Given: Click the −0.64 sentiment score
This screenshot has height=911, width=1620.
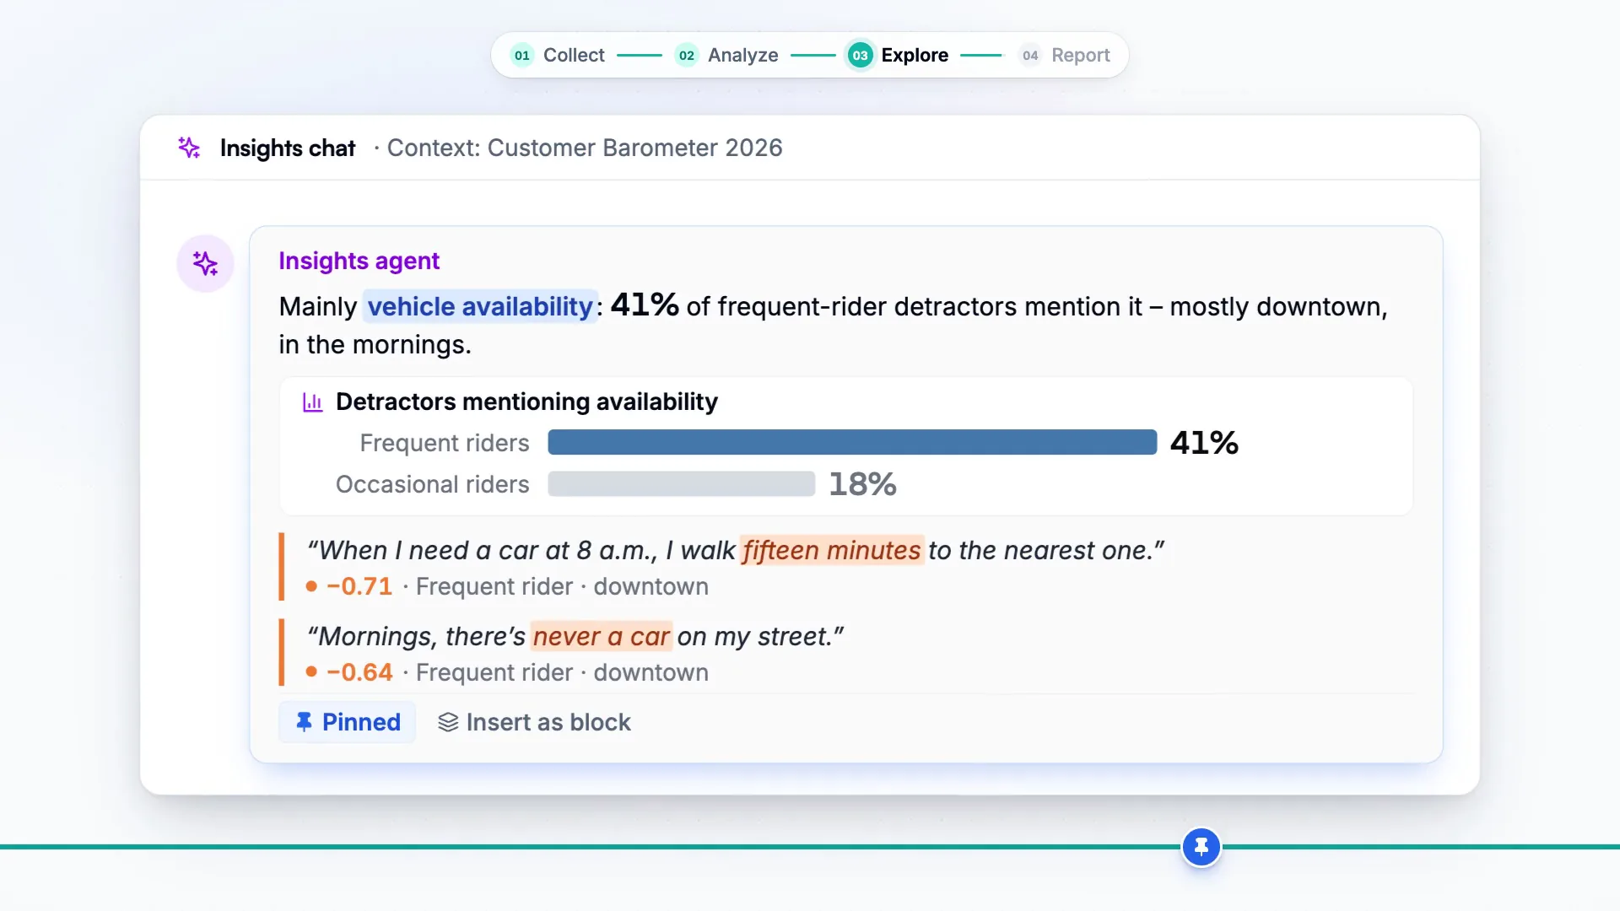Looking at the screenshot, I should click(x=359, y=673).
